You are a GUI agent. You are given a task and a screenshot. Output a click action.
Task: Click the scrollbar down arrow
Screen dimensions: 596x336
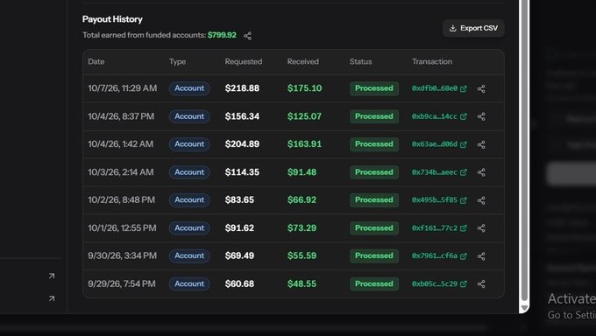(524, 308)
